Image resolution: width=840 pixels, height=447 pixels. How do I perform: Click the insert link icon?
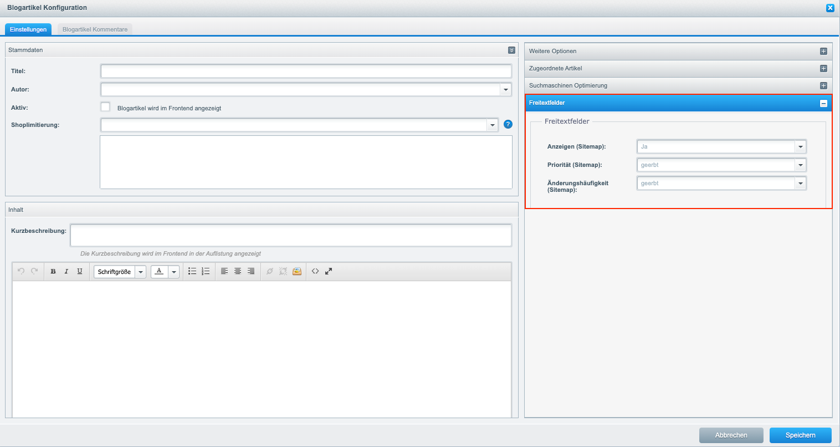(x=270, y=271)
